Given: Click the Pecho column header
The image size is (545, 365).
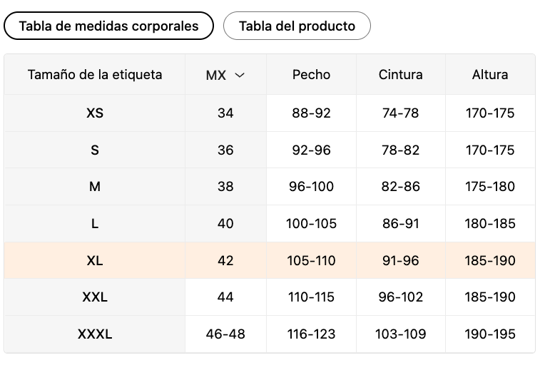Looking at the screenshot, I should [311, 74].
